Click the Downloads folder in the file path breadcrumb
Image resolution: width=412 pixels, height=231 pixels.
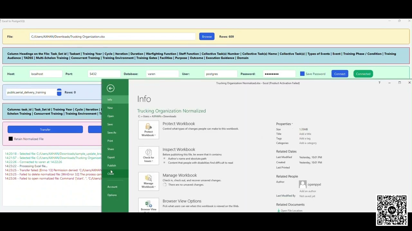coord(170,116)
